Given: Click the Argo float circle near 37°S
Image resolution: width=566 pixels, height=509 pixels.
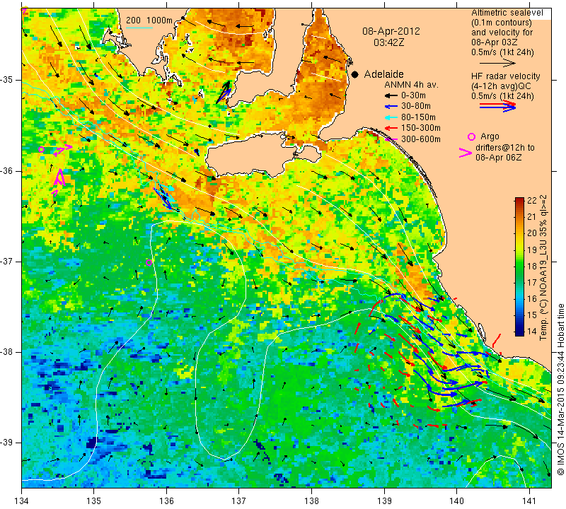Looking at the screenshot, I should (149, 262).
